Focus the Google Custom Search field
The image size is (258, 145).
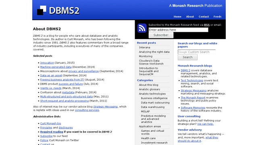197,52
